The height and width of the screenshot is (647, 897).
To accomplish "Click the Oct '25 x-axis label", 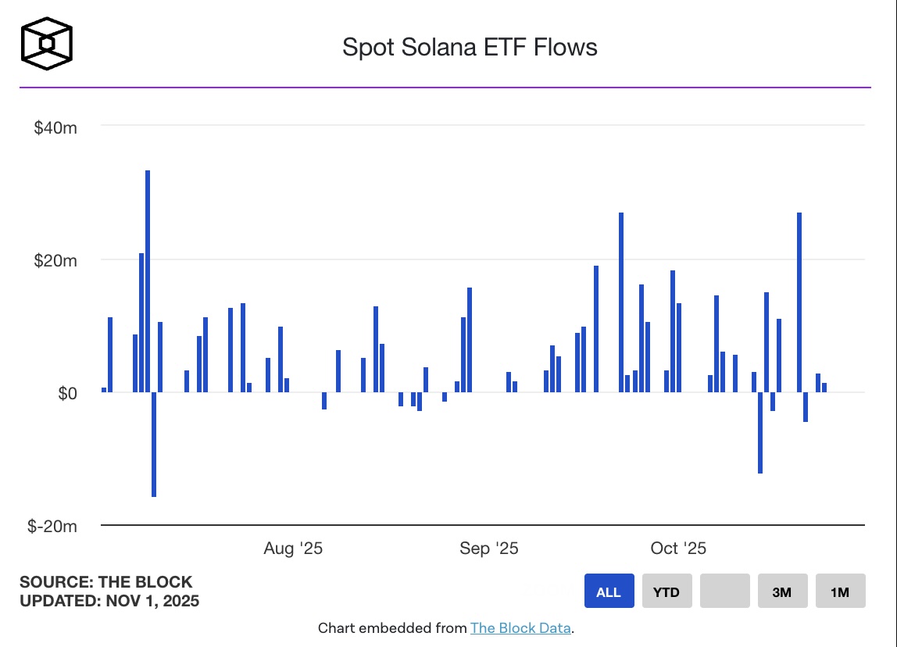I will [678, 549].
